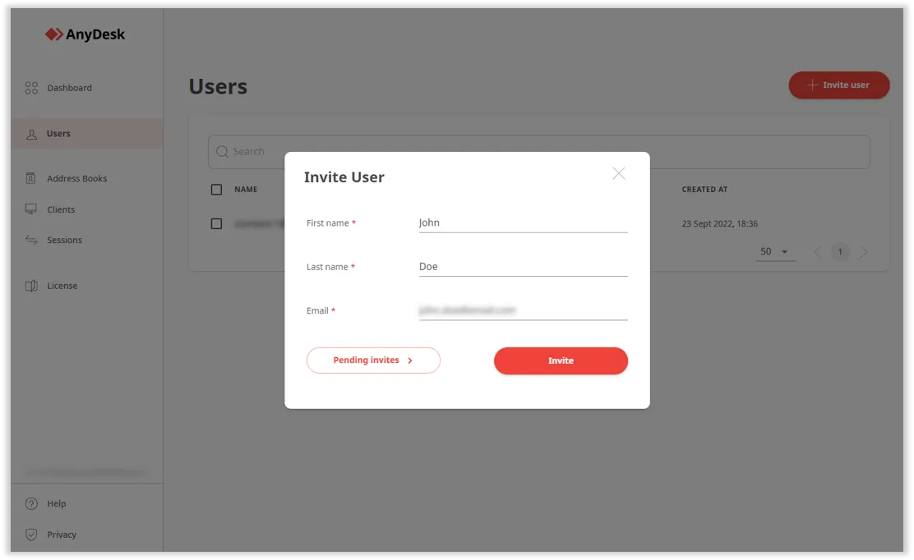
Task: Click the AnyDesk logo
Action: click(x=85, y=34)
